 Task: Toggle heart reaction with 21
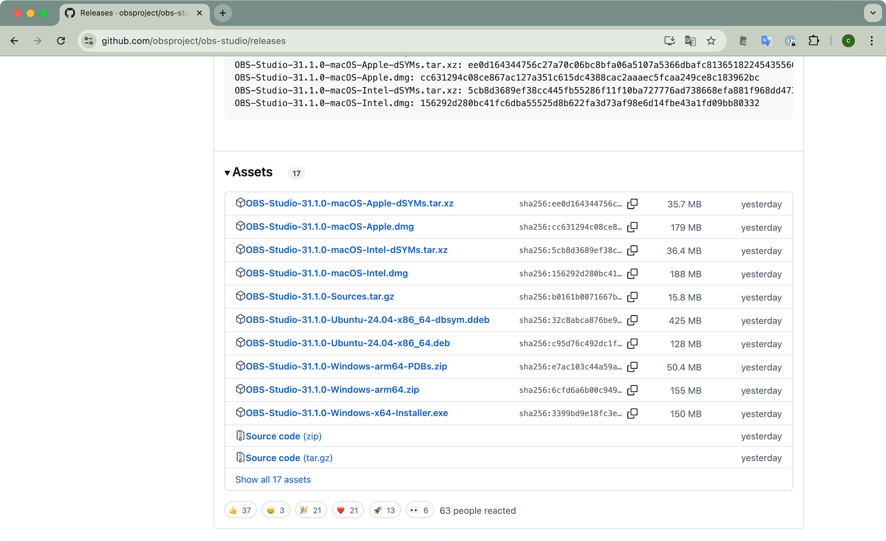[x=348, y=510]
